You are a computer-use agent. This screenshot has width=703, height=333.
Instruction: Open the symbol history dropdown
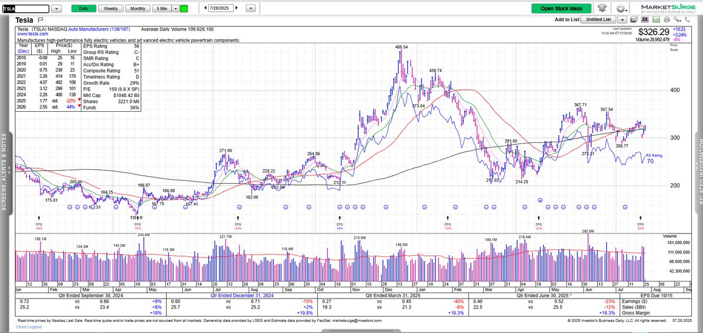pyautogui.click(x=56, y=9)
